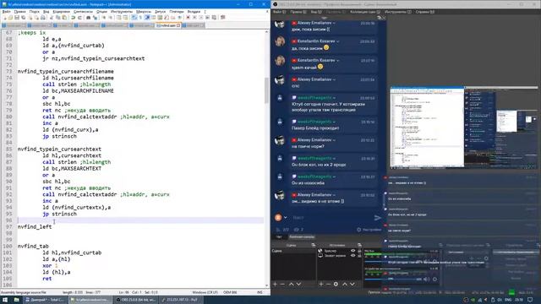Click the Open file icon in Notepad++ toolbar
Image resolution: width=541 pixels, height=304 pixels.
(x=10, y=18)
